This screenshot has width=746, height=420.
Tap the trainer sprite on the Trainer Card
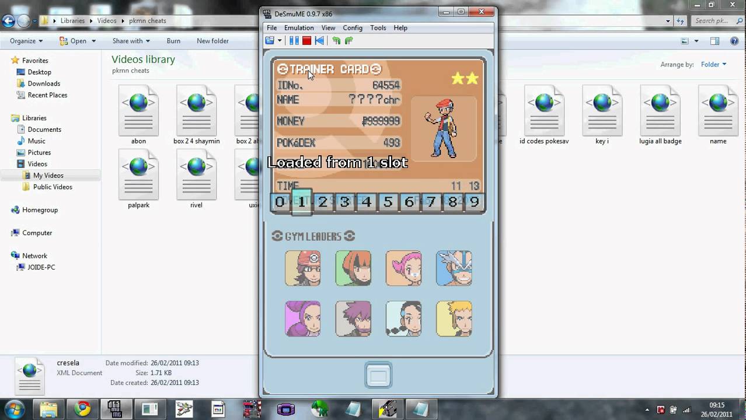coord(443,128)
